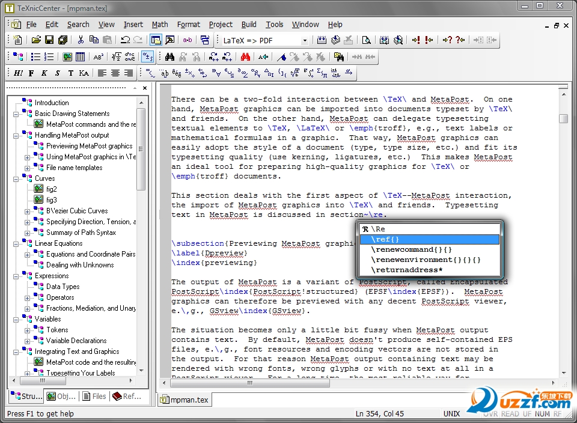Insert a square root math symbol
577x423 pixels.
(116, 57)
